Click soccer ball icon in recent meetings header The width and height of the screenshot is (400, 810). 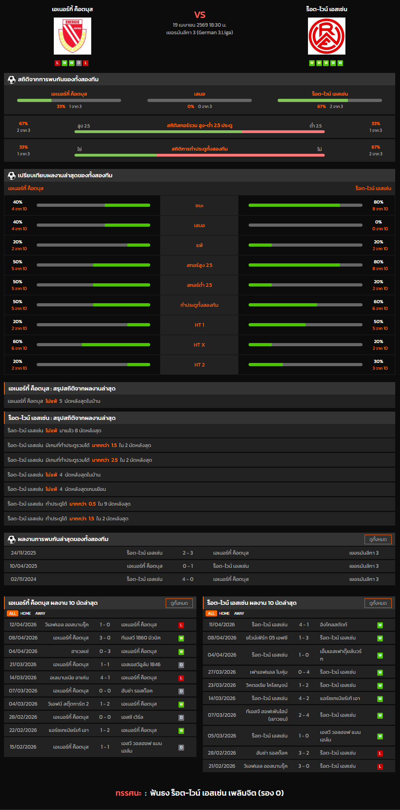pos(12,539)
